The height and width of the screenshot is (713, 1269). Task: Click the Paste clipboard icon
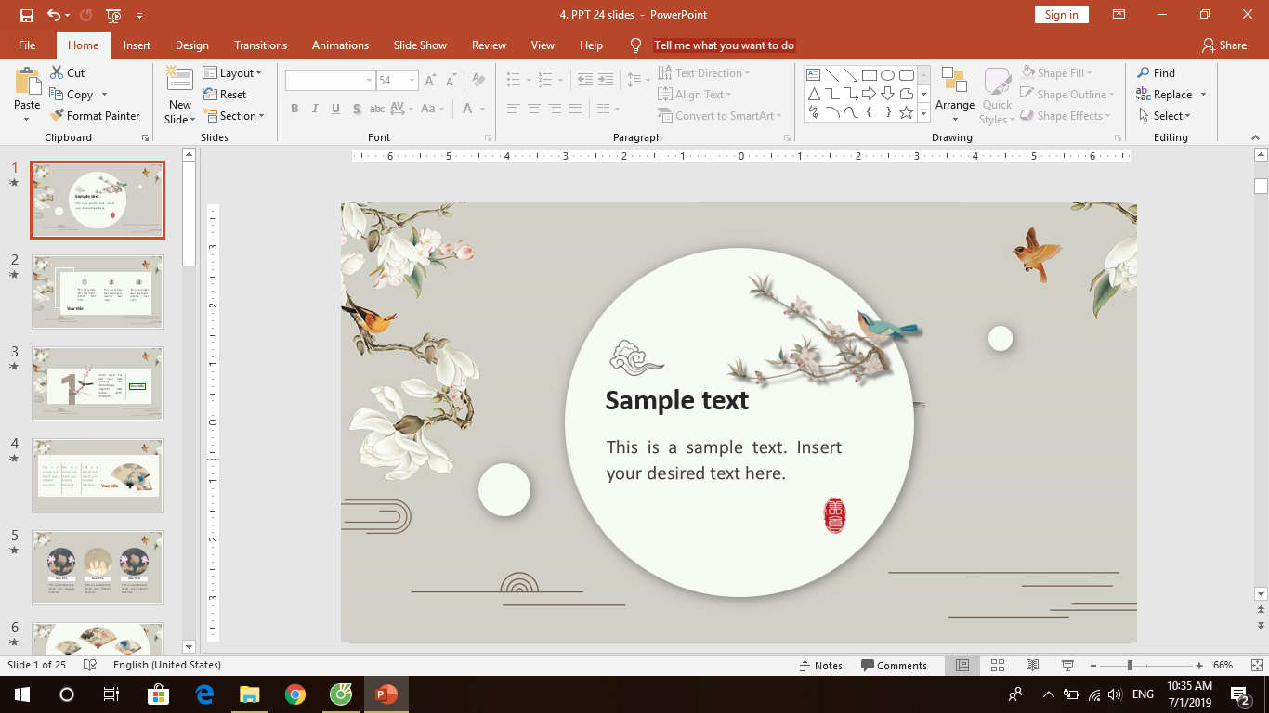(x=27, y=82)
